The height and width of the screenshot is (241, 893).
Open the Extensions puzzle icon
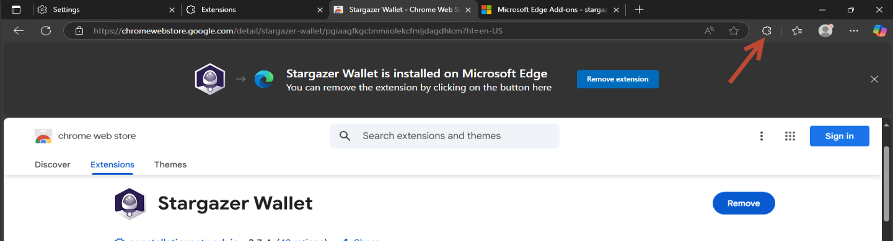tap(767, 30)
